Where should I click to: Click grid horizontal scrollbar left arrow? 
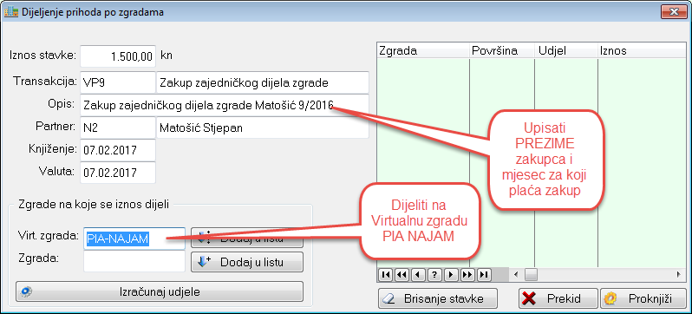pos(516,275)
